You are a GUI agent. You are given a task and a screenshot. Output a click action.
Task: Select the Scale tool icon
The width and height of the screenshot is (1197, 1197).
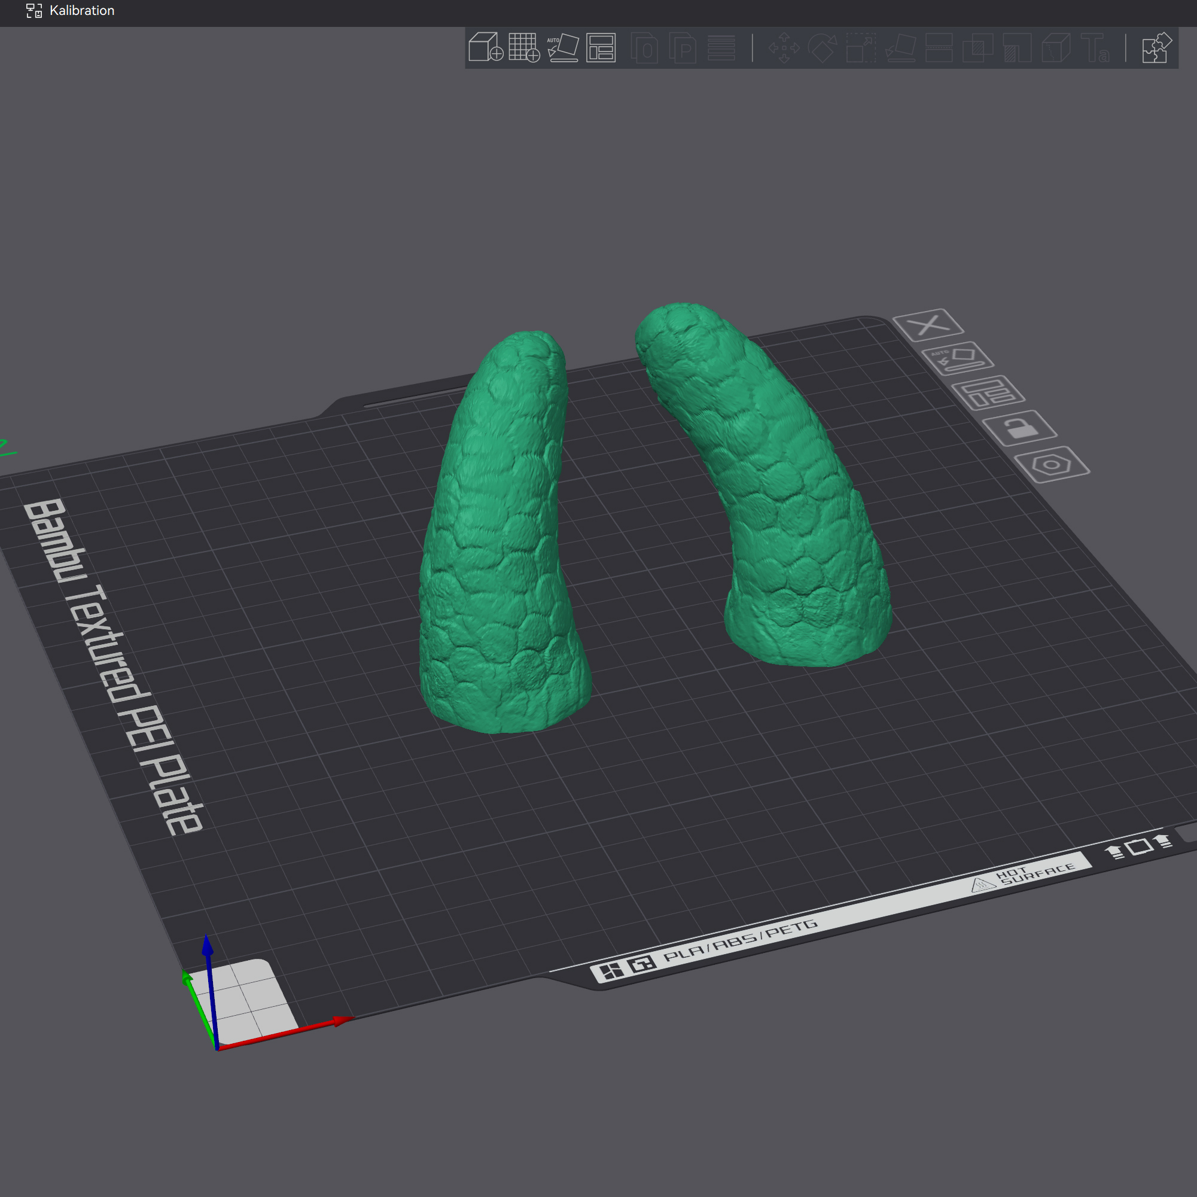861,47
